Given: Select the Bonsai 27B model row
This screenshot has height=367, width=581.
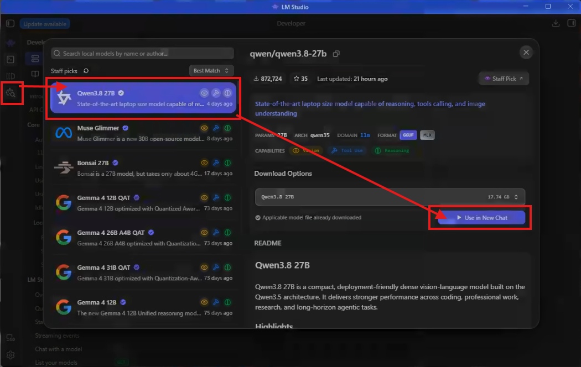Looking at the screenshot, I should click(143, 167).
